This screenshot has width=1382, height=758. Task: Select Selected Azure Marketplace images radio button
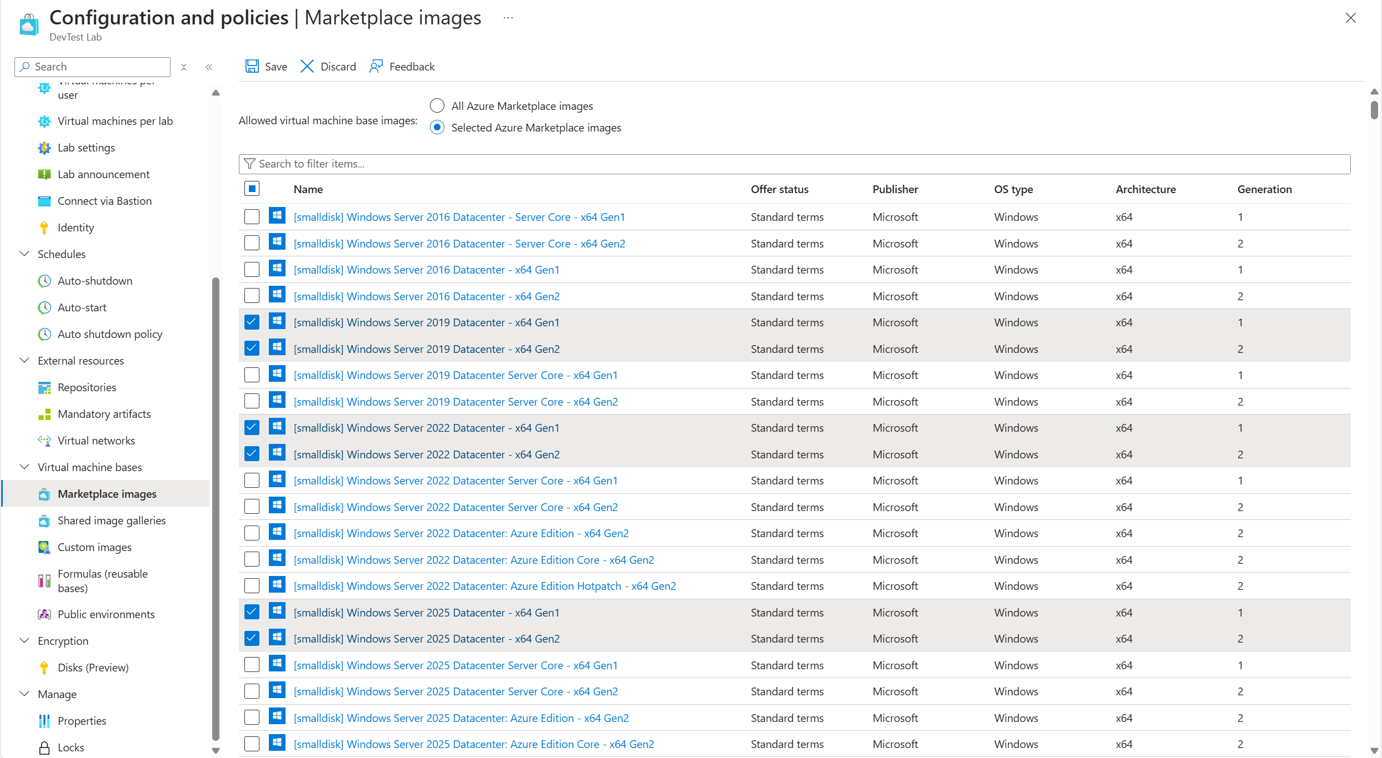point(437,126)
